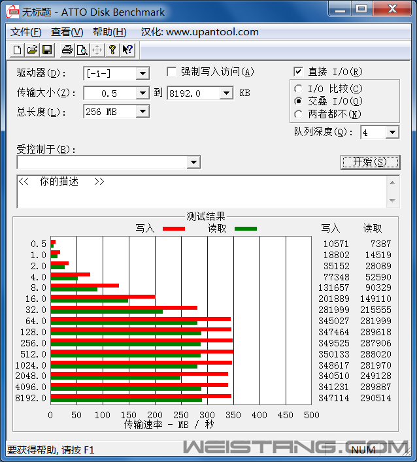Click the description text box 你的描述

pyautogui.click(x=202, y=192)
